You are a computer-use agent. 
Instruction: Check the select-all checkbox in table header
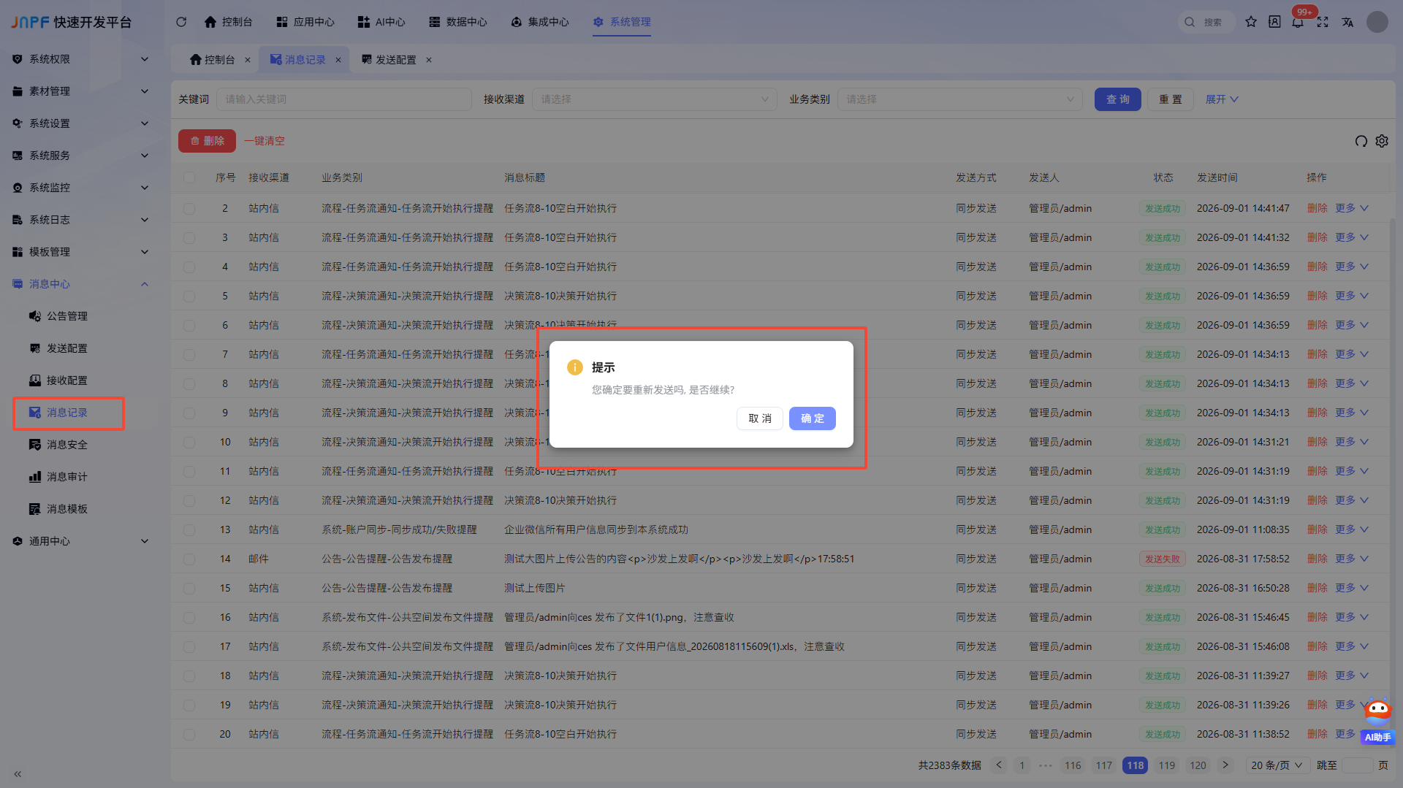[189, 177]
